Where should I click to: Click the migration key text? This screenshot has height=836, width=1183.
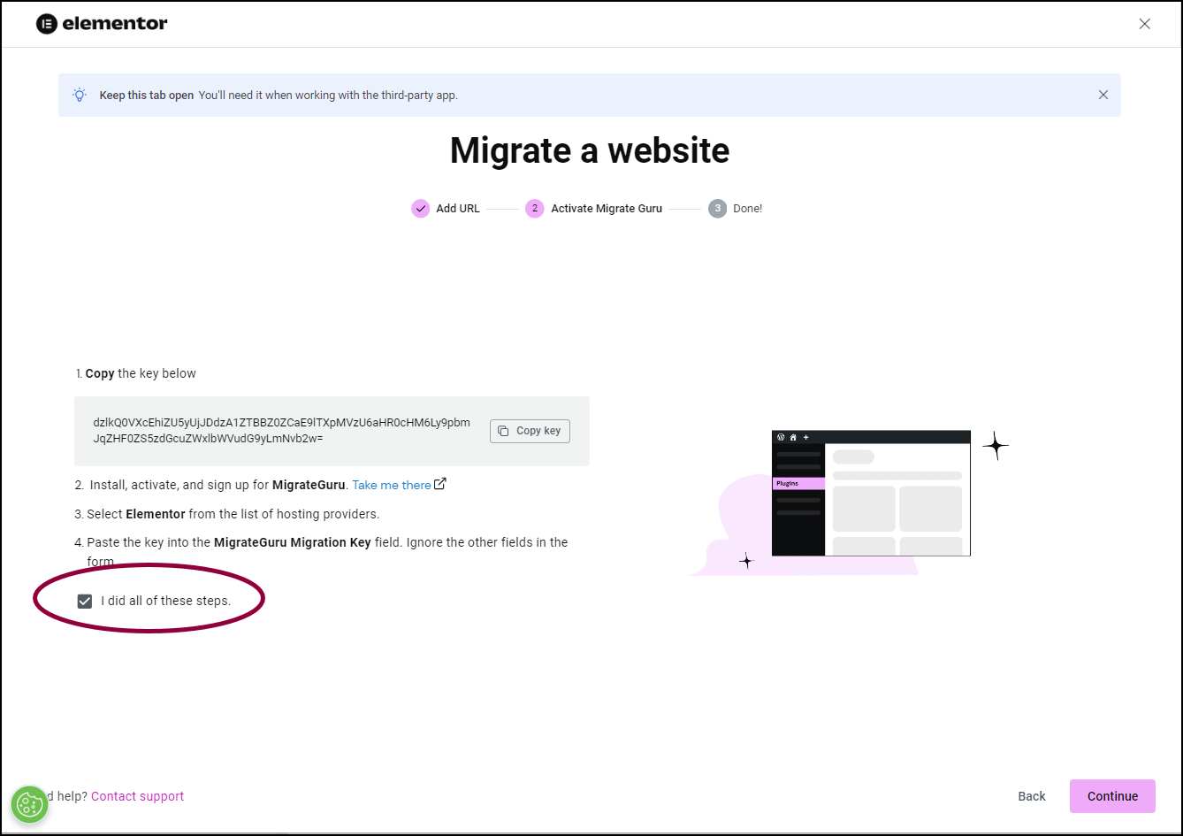pos(281,430)
